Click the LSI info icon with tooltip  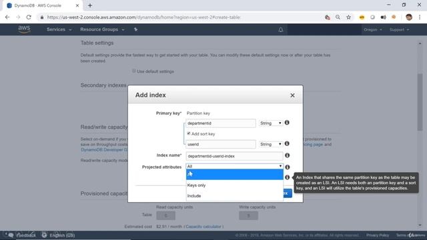pyautogui.click(x=287, y=177)
